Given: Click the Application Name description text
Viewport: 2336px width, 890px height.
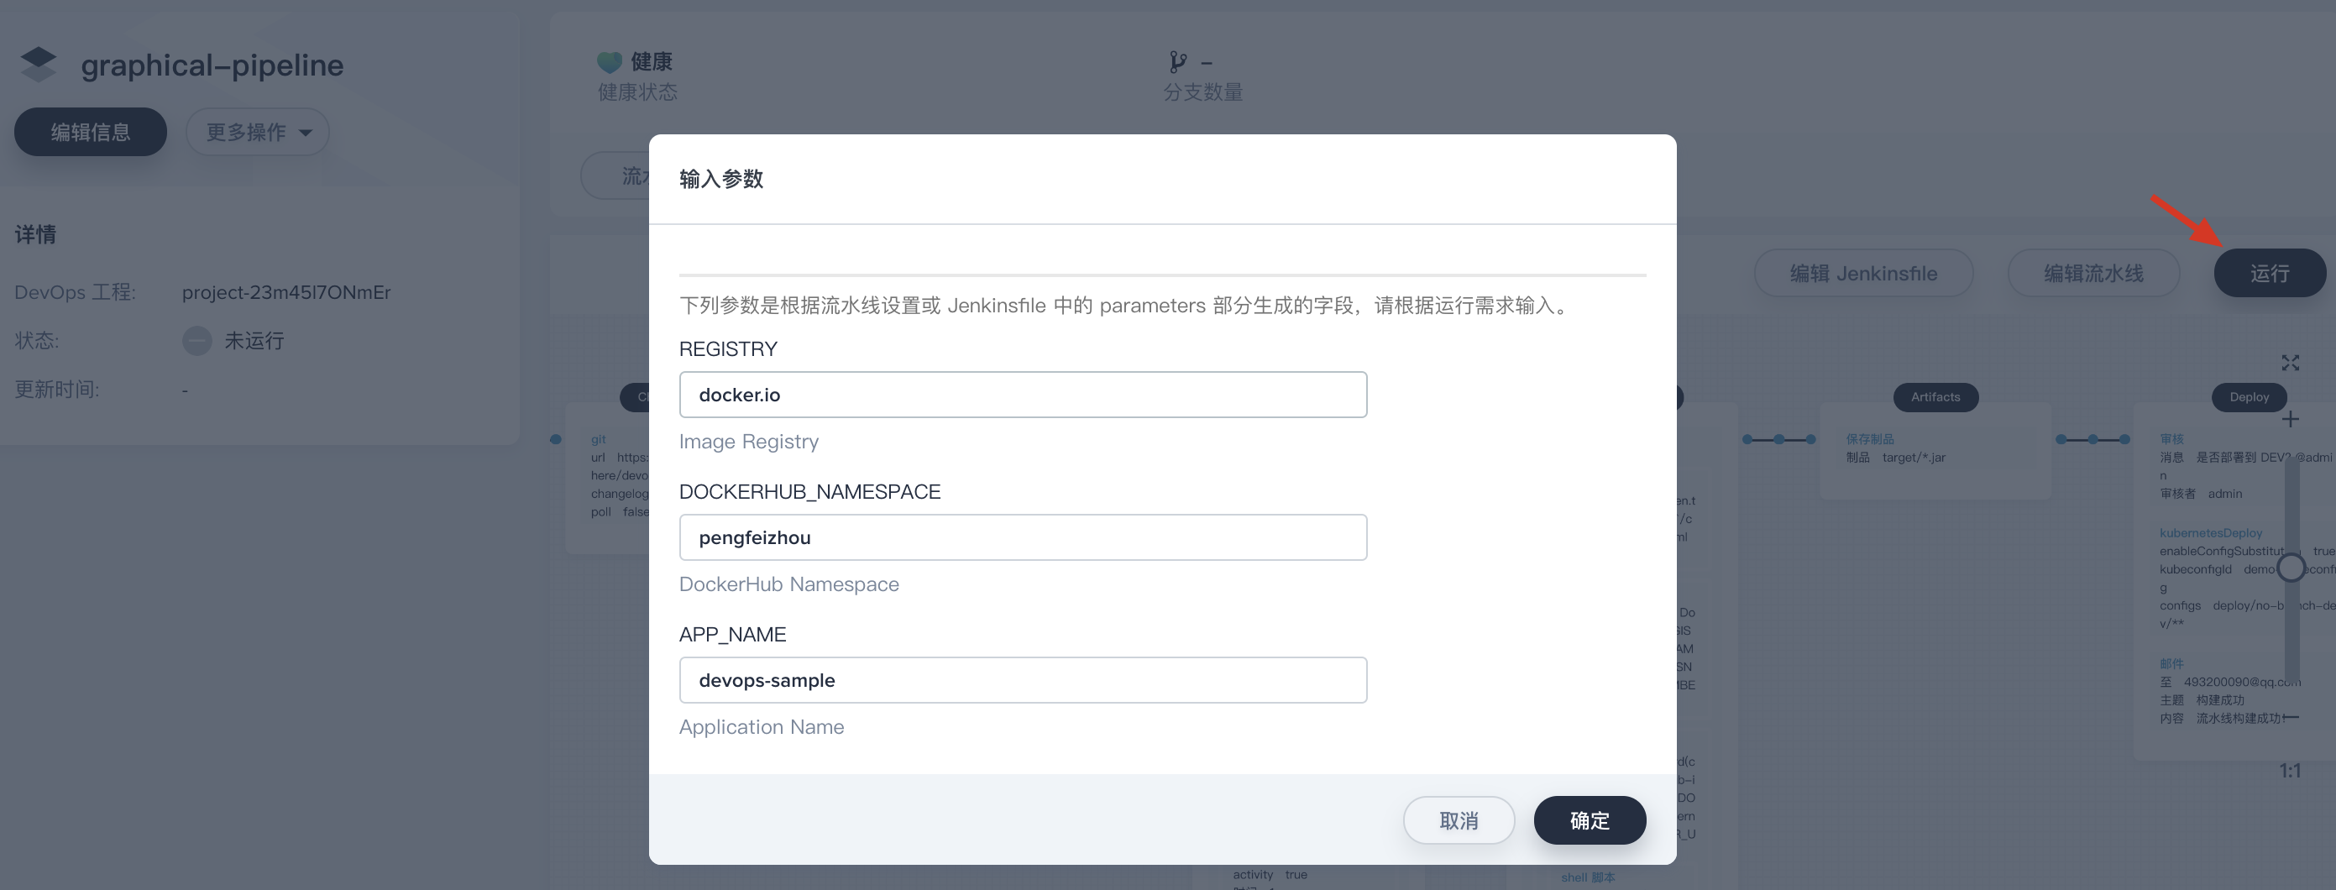Looking at the screenshot, I should (761, 727).
